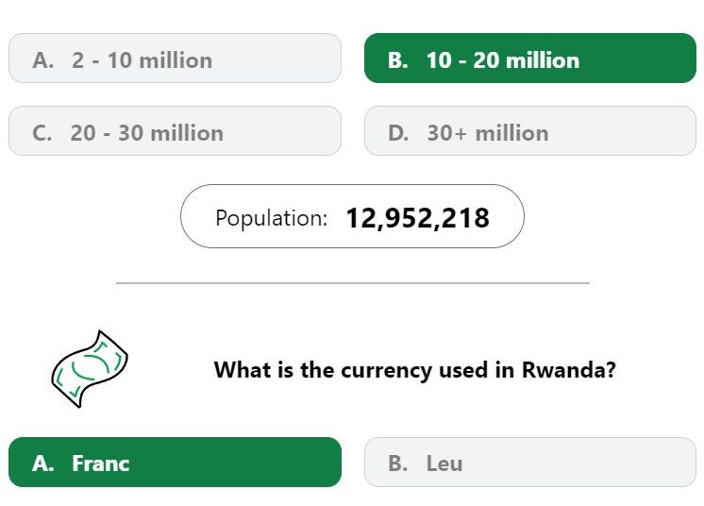
Task: Choose Franc as the currency answer
Action: [176, 462]
